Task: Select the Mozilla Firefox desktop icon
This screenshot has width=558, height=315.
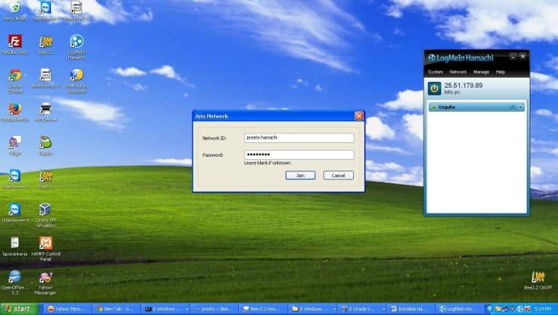Action: coord(15,110)
